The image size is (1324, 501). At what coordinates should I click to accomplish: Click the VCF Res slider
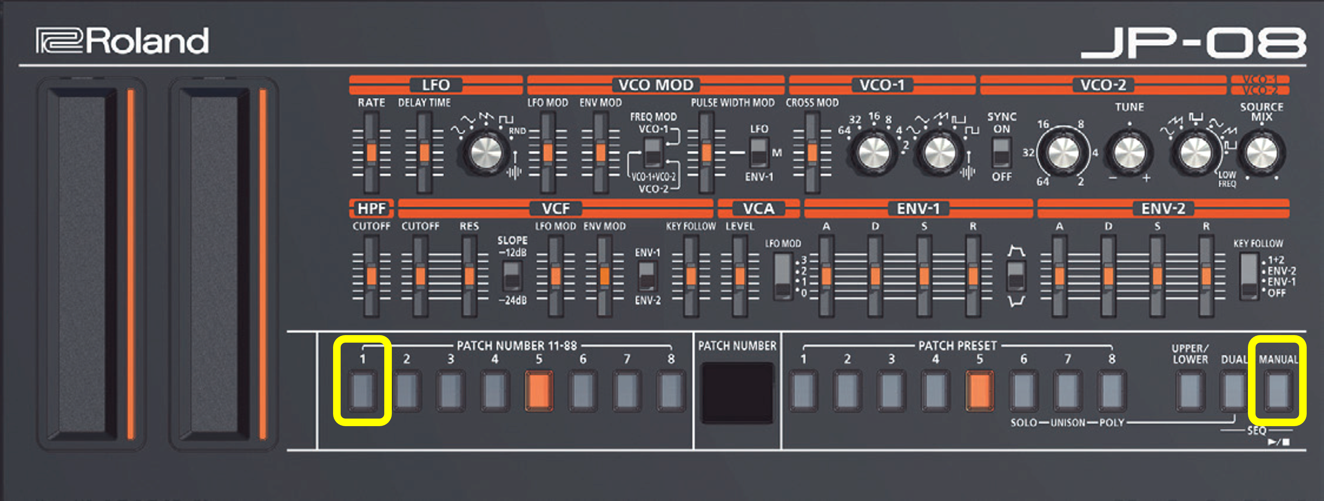(x=469, y=276)
